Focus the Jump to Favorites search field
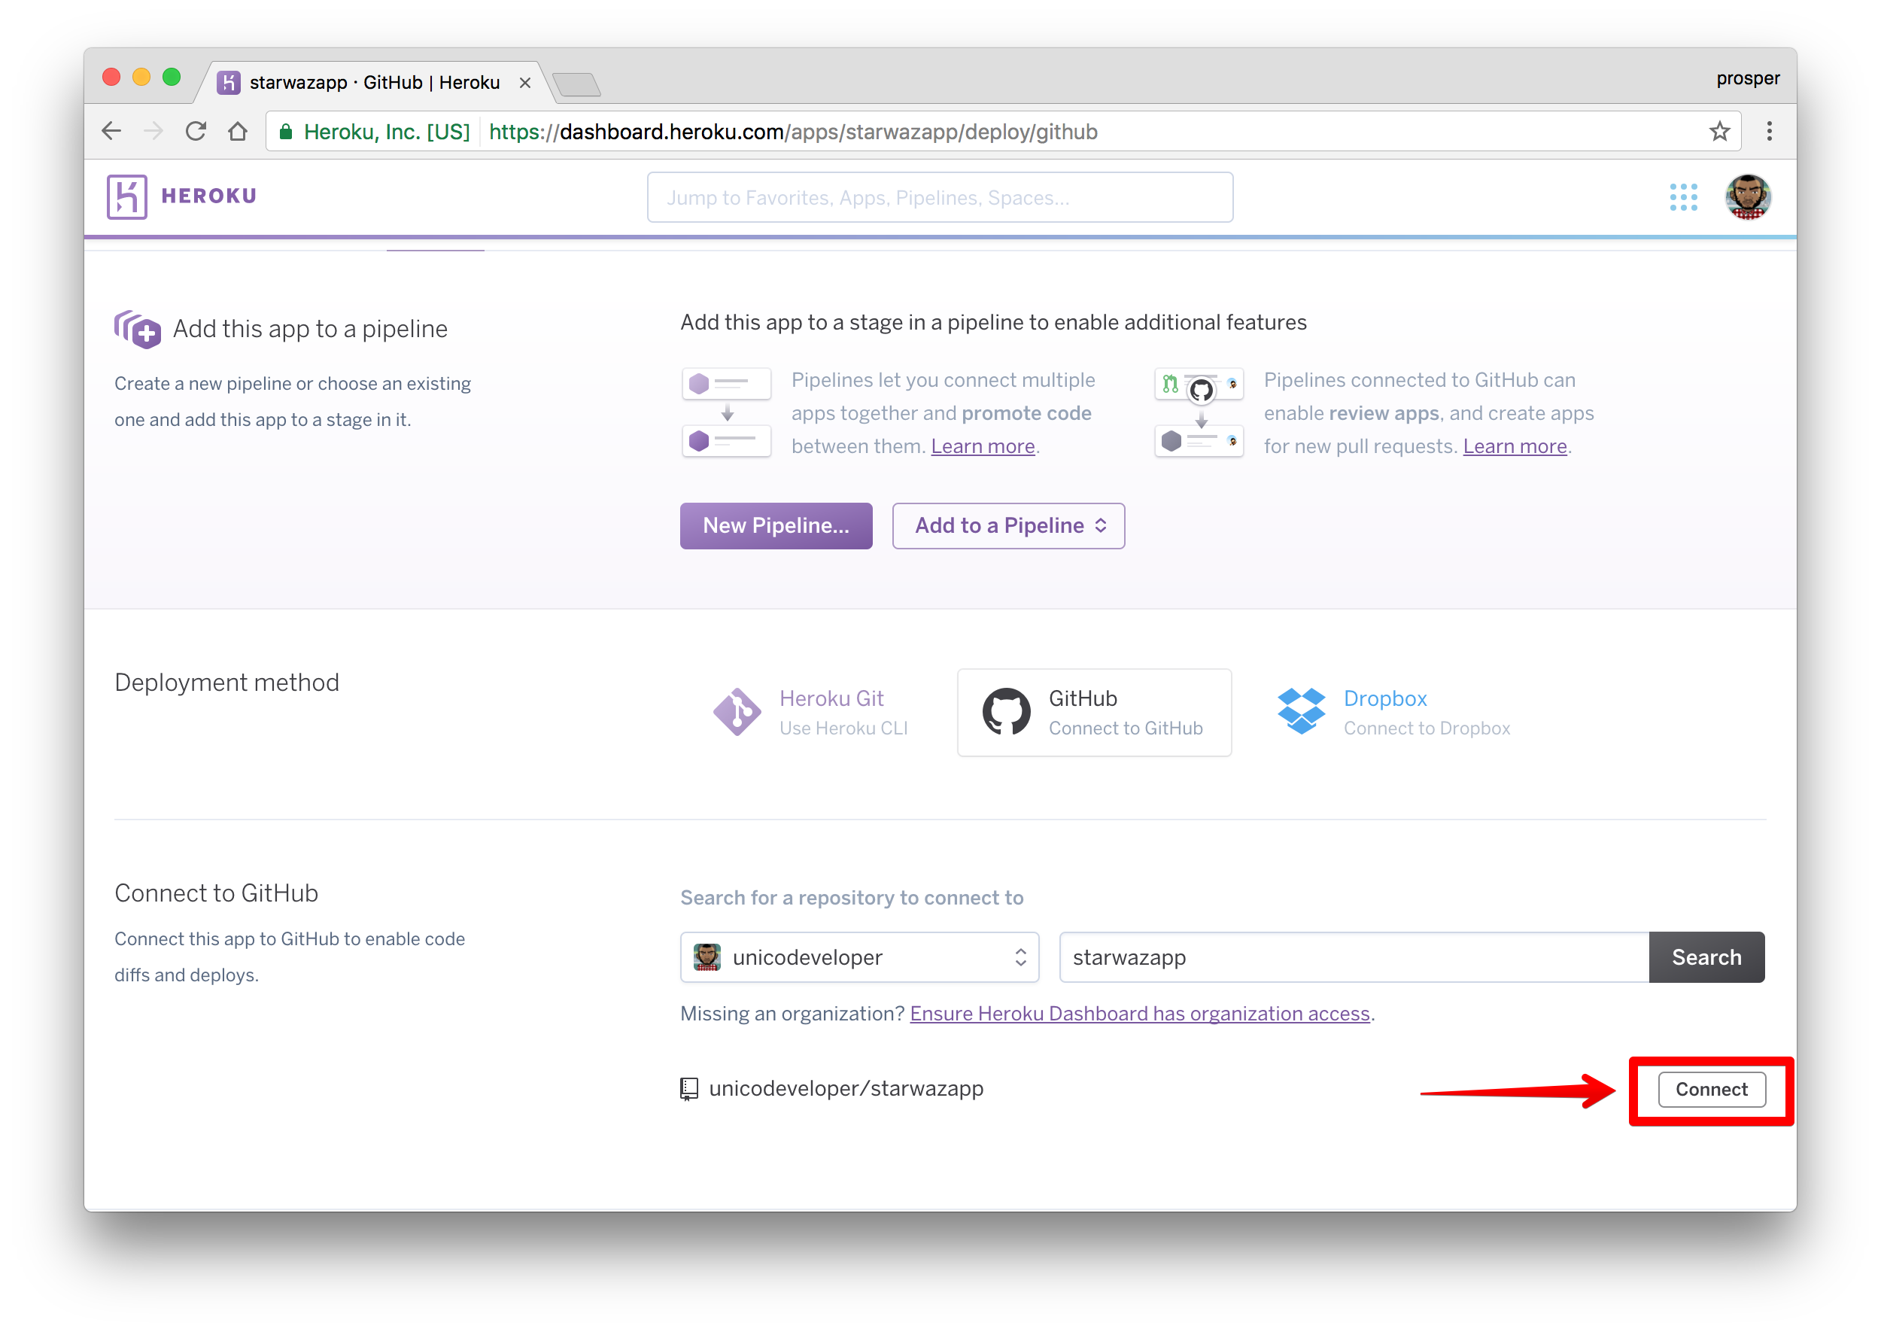 [940, 198]
